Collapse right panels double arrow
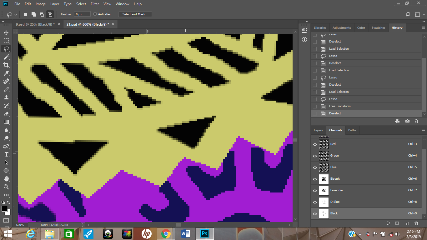Screen dimensions: 427x240 click(424, 22)
